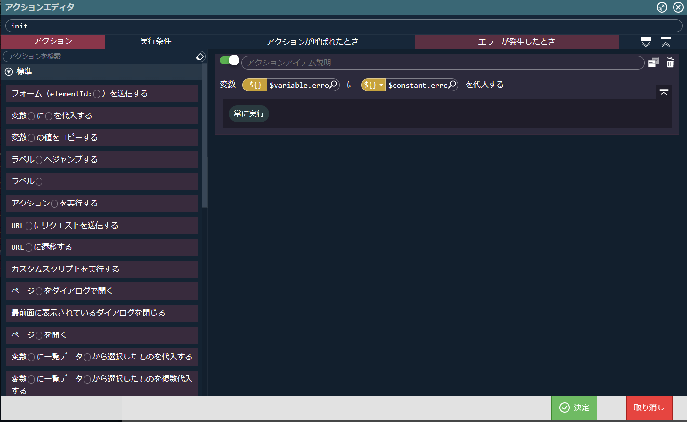Image resolution: width=687 pixels, height=422 pixels.
Task: Toggle the action item enabled switch off
Action: click(x=229, y=60)
